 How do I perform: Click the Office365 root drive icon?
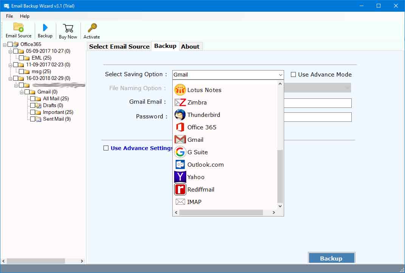click(x=16, y=44)
